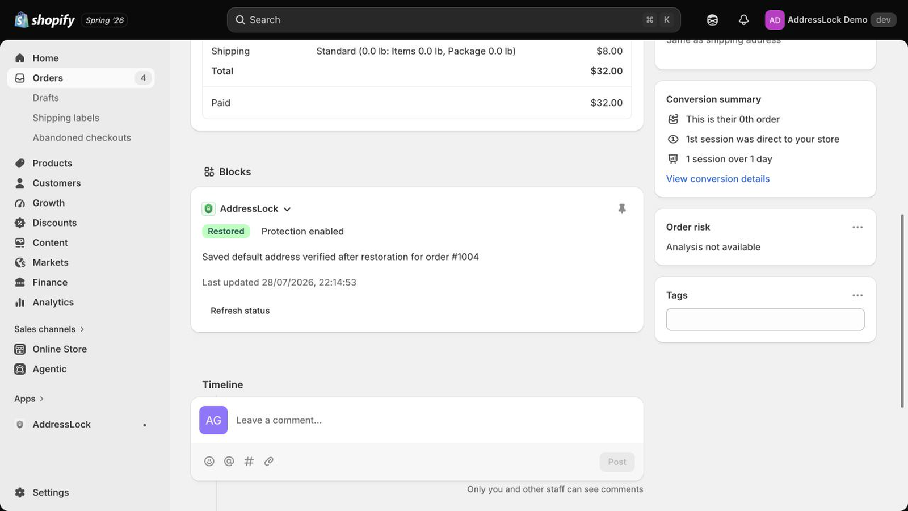Click the Paid amount $32.00
The image size is (908, 511).
(606, 103)
